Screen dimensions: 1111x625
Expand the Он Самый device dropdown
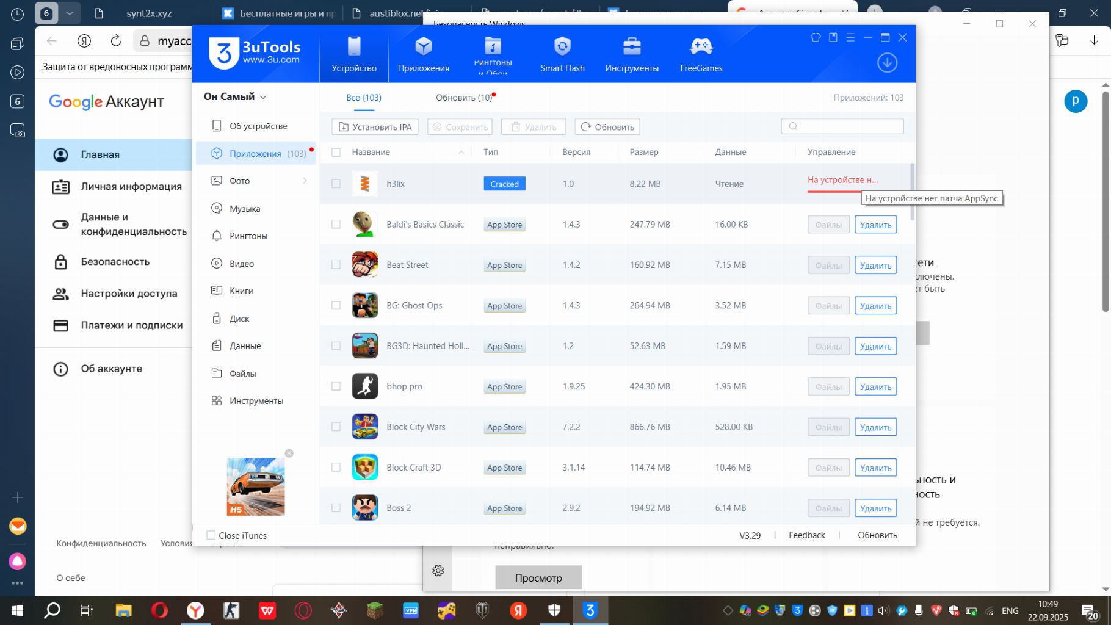pos(263,97)
